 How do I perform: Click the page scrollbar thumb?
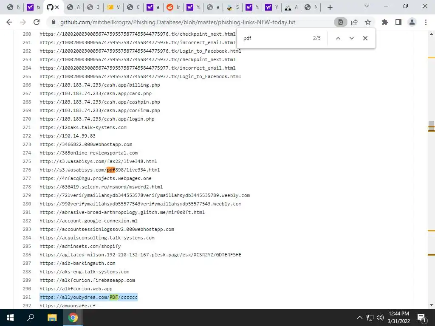[x=431, y=126]
